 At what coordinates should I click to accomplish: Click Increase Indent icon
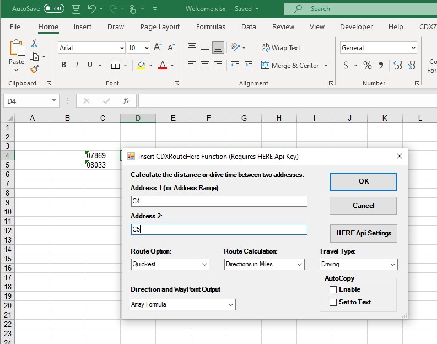point(249,65)
